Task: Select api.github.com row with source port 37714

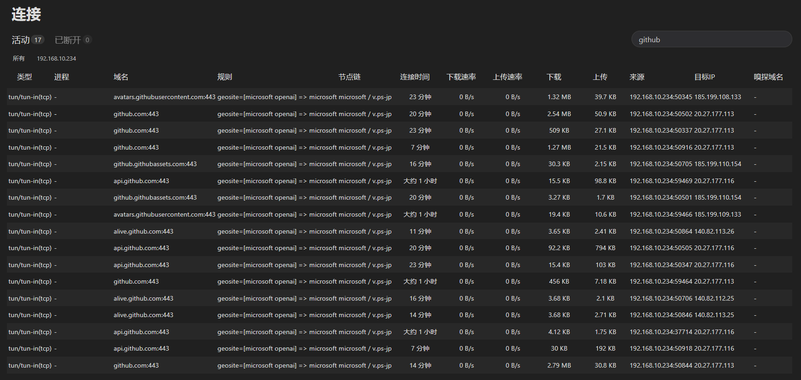Action: pyautogui.click(x=400, y=332)
